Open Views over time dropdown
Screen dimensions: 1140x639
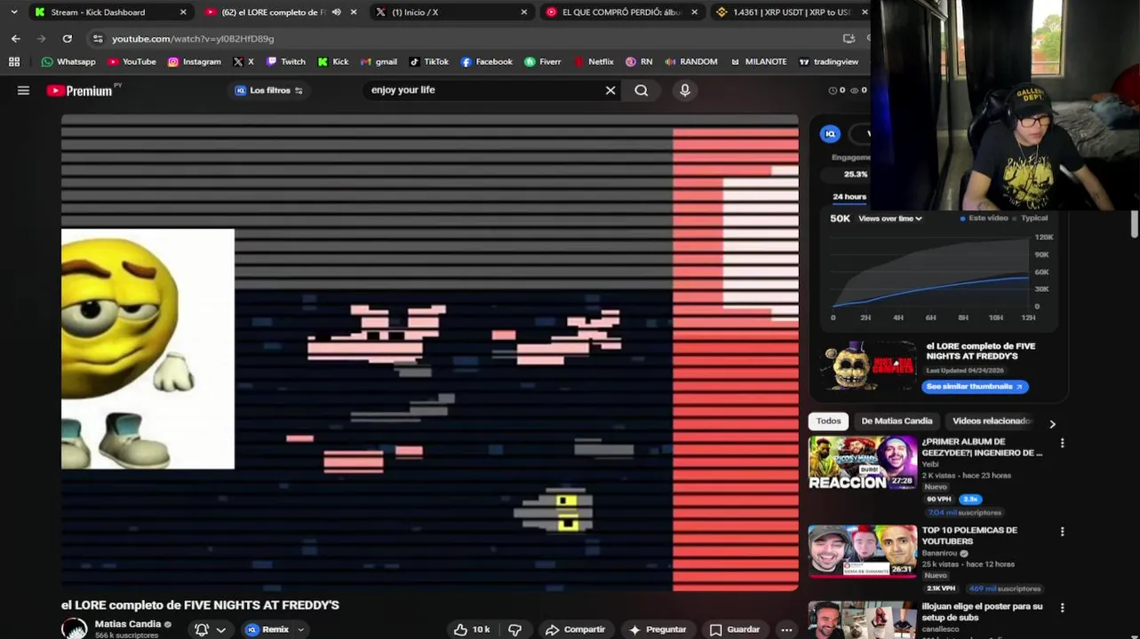889,218
